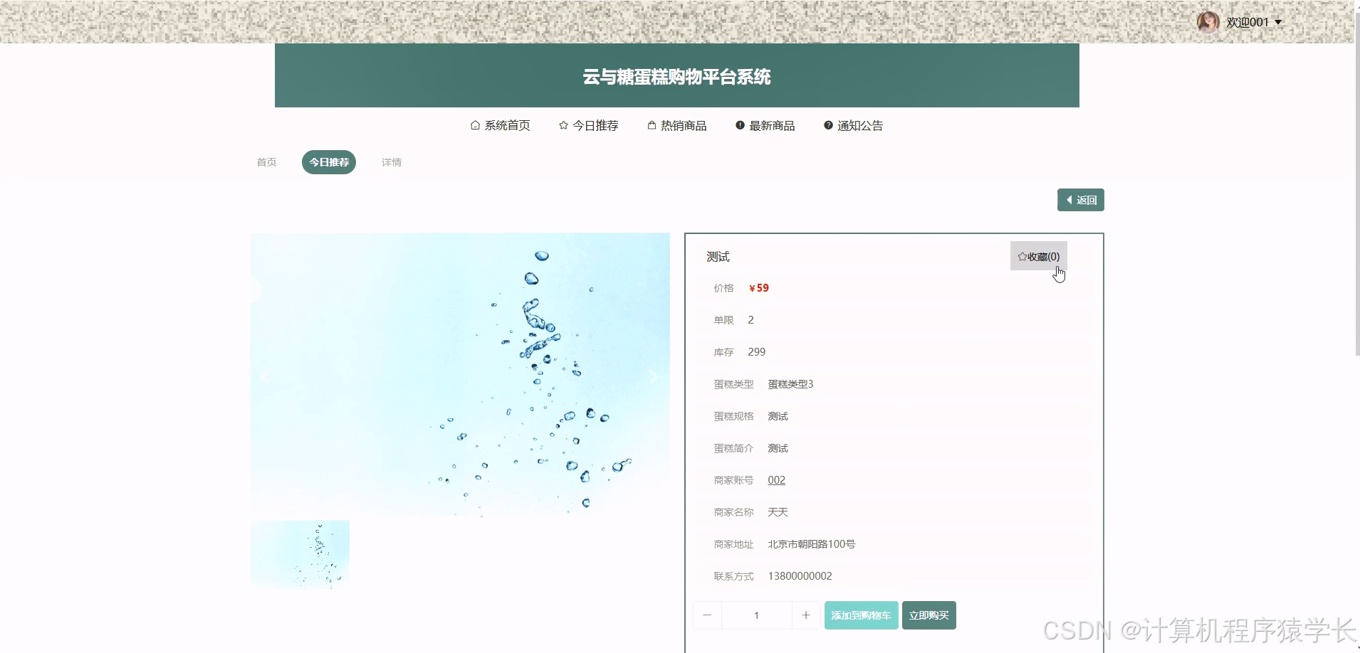This screenshot has height=653, width=1360.
Task: Decrease quantity with the minus stepper
Action: (x=708, y=615)
